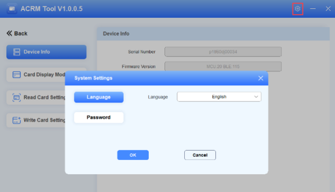Open the Card Display Mode label
This screenshot has width=335, height=192.
44,74
